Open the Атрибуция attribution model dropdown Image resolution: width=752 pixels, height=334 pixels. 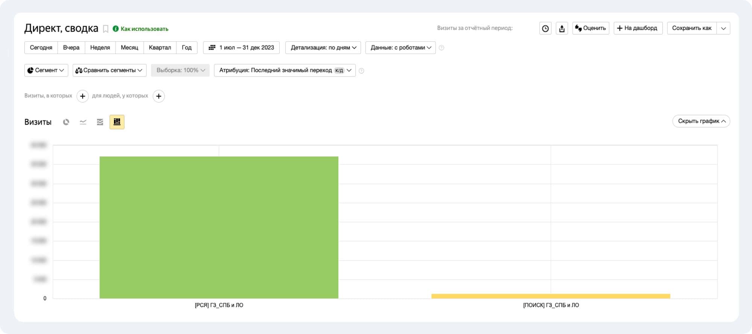coord(285,70)
